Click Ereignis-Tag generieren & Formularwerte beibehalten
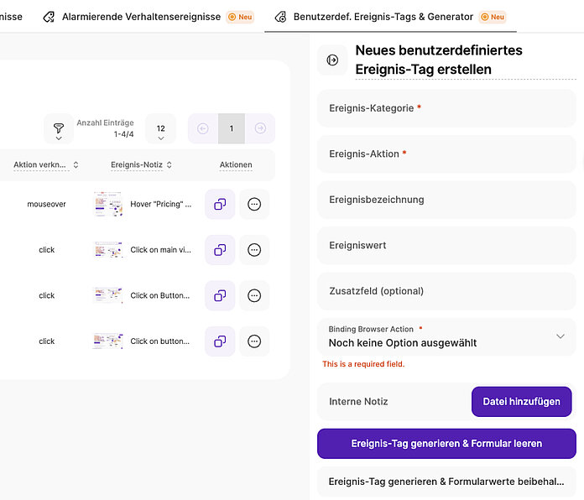The height and width of the screenshot is (500, 584). tap(446, 482)
